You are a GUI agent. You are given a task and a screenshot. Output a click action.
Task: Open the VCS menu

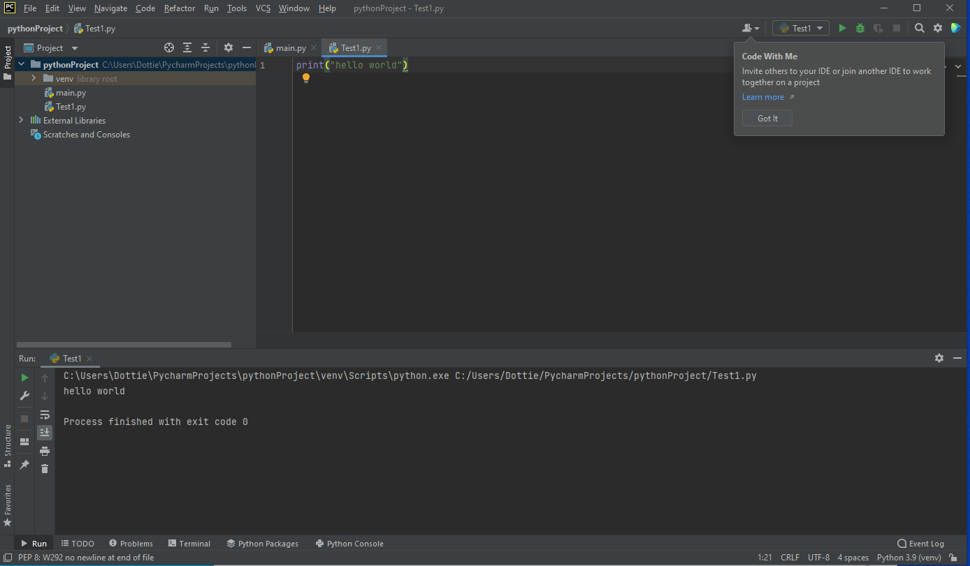(x=263, y=8)
